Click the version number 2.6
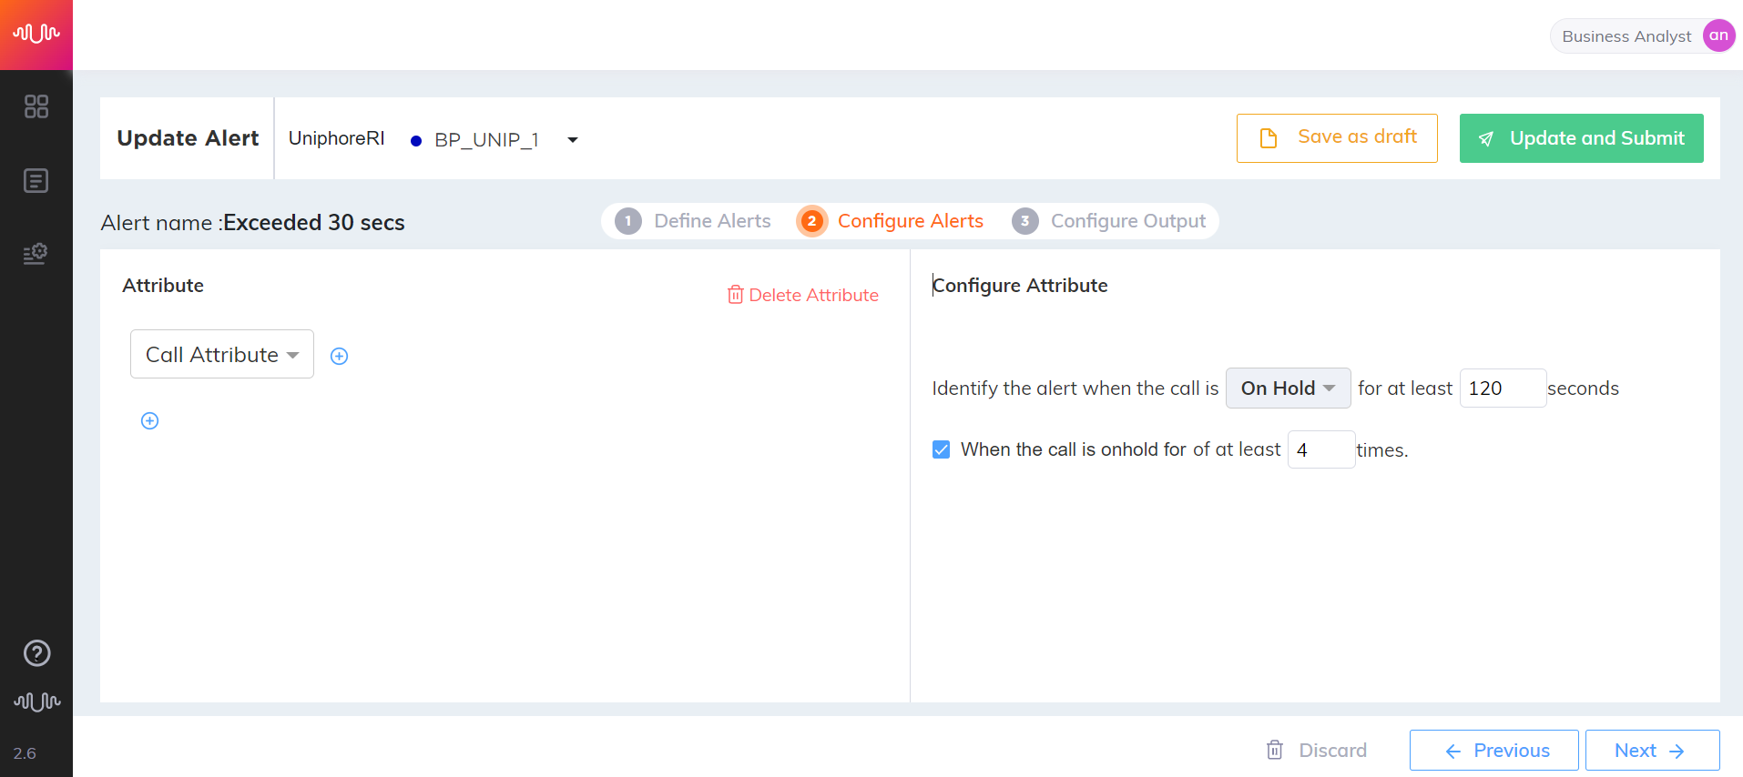 (x=25, y=753)
